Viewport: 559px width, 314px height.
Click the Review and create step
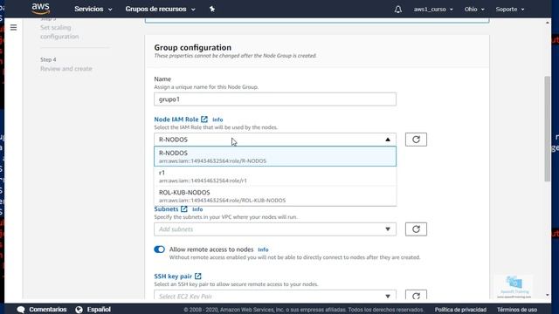[x=66, y=69]
